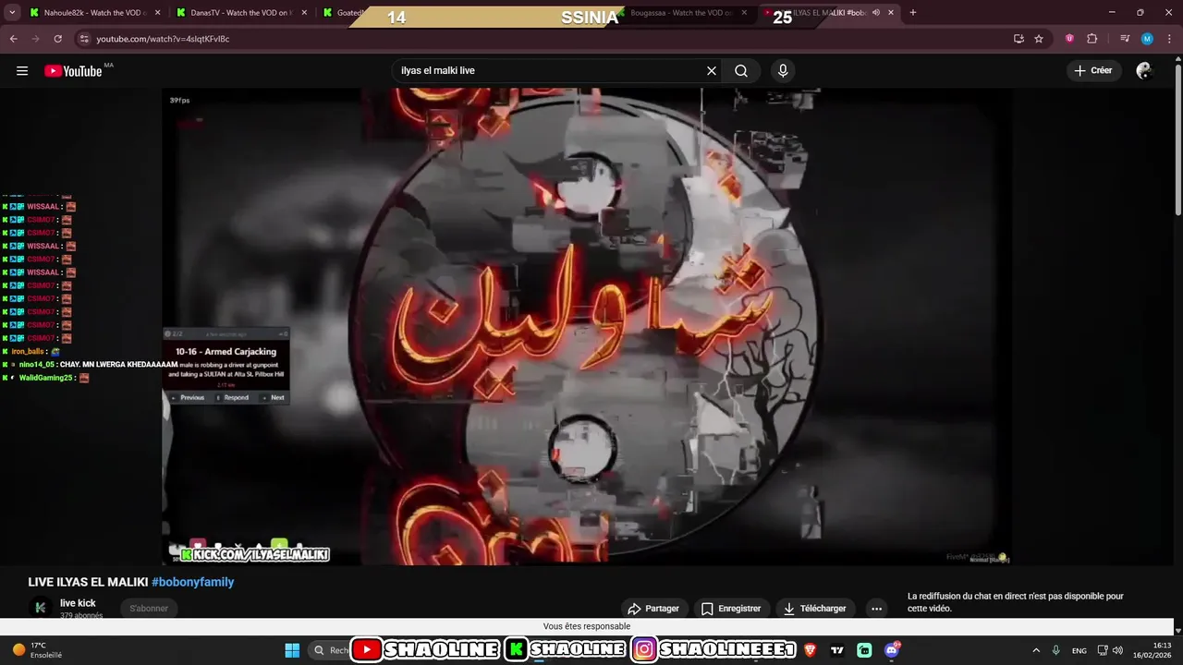This screenshot has height=665, width=1183.
Task: Close the Nahoule82k tab
Action: [x=157, y=13]
